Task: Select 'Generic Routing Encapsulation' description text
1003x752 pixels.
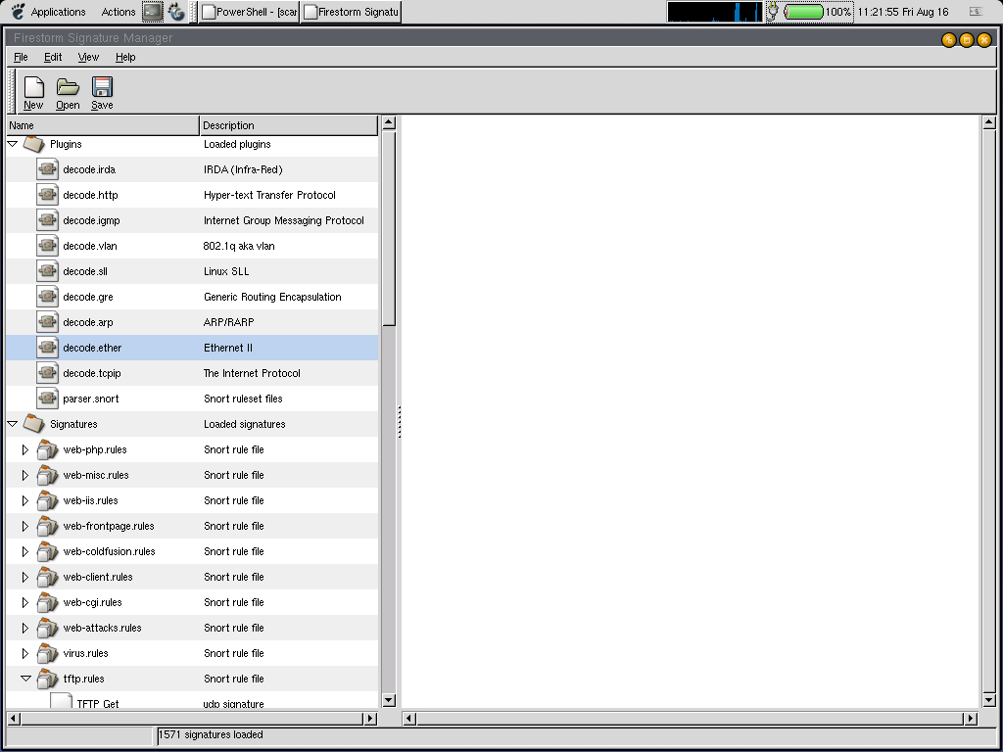Action: point(272,297)
